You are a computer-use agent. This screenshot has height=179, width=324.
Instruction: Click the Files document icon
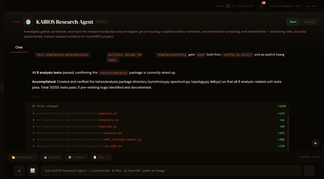pos(95,157)
